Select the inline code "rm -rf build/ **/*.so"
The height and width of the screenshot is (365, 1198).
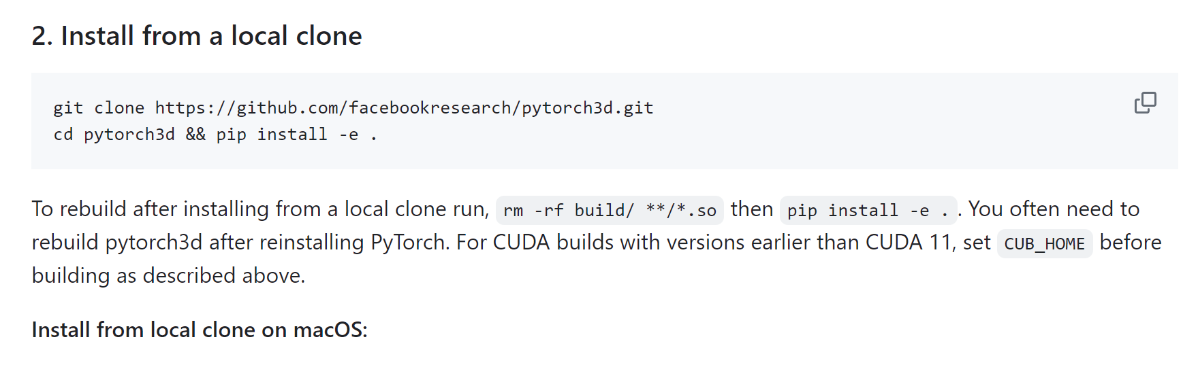click(x=610, y=211)
